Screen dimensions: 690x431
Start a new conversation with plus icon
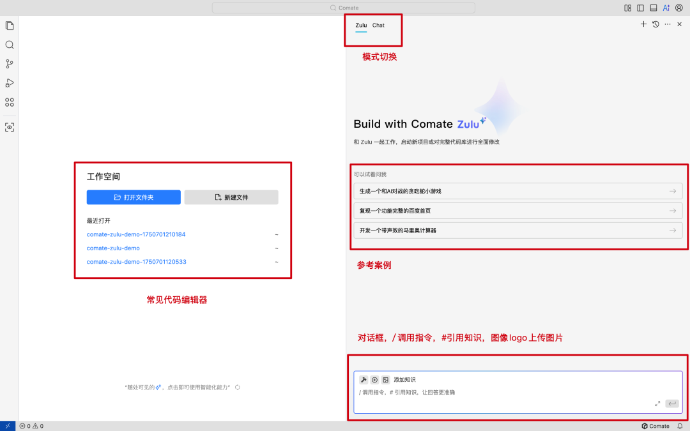643,24
